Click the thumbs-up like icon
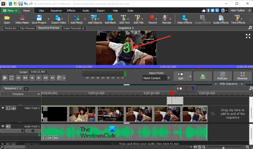This screenshot has width=253, height=149. coord(203,10)
